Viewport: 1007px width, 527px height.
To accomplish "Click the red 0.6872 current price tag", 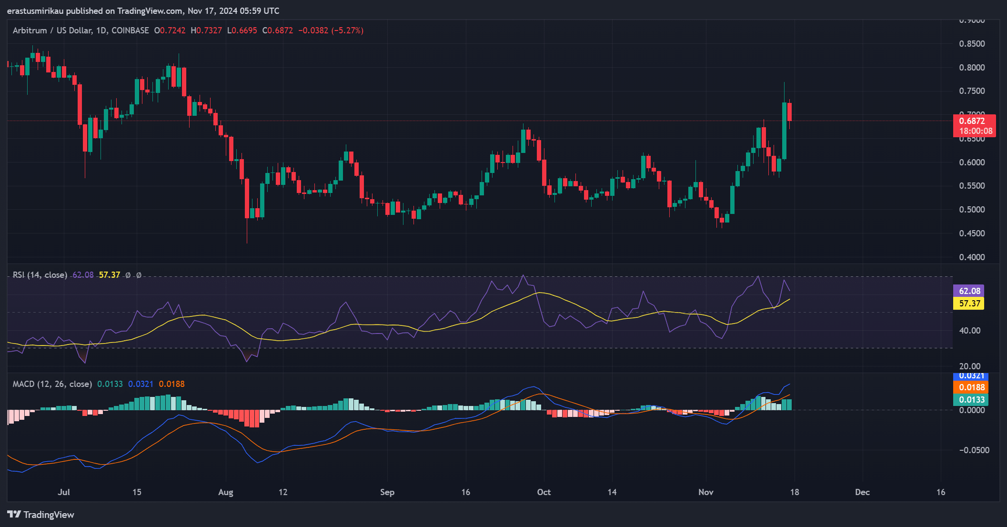I will click(974, 126).
